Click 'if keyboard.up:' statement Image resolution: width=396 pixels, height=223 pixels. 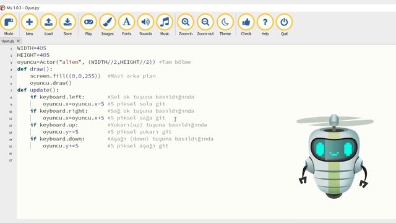click(x=54, y=125)
